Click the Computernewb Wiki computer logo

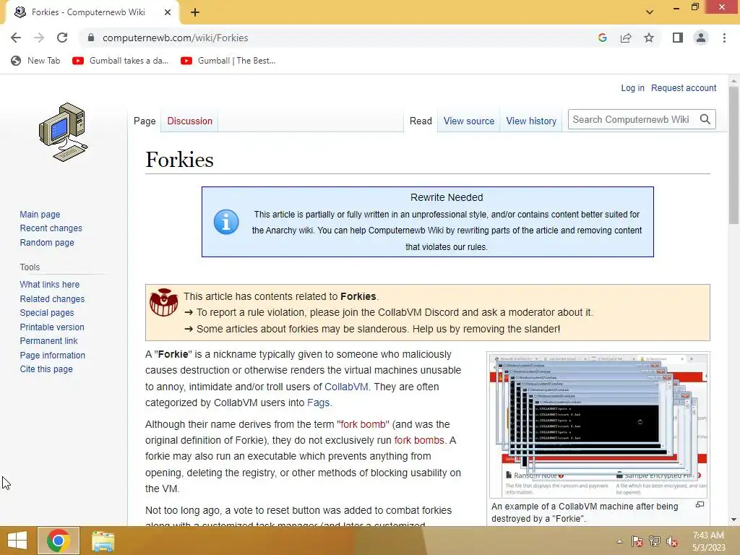64,132
